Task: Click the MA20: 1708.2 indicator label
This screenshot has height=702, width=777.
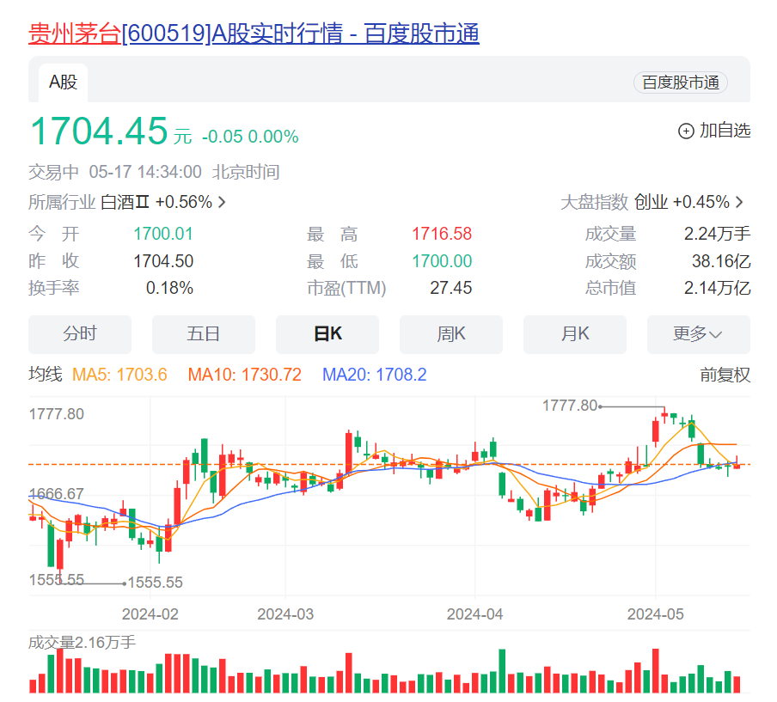Action: pos(374,375)
